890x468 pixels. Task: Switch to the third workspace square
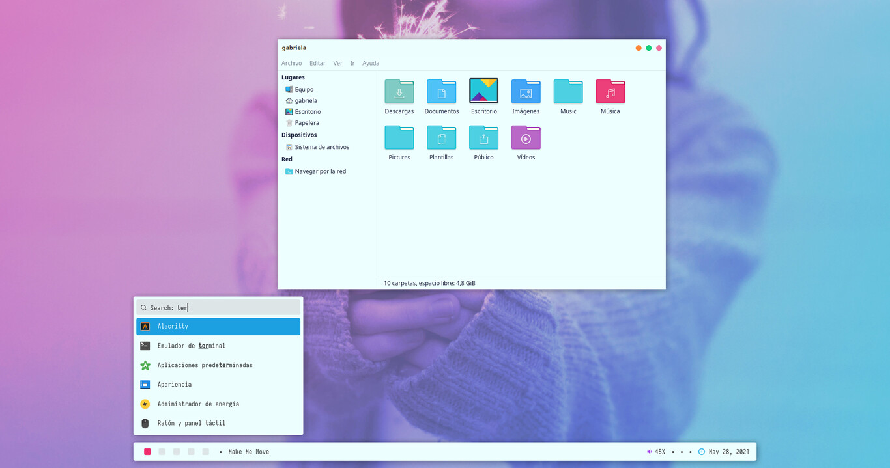click(x=177, y=452)
